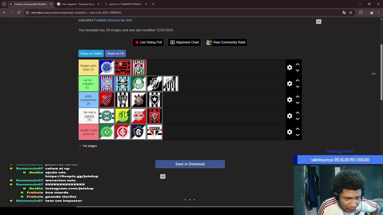The height and width of the screenshot is (215, 383).
Task: Select the Cruzeiro crest in top tier
Action: [107, 67]
